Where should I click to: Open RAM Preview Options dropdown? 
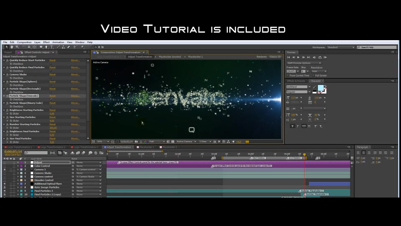304,63
